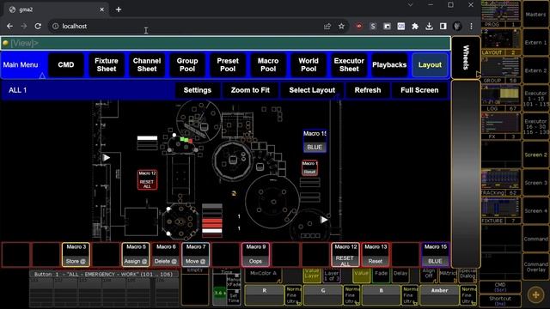Open the Executor Sheet view
This screenshot has height=309, width=550.
pos(349,65)
